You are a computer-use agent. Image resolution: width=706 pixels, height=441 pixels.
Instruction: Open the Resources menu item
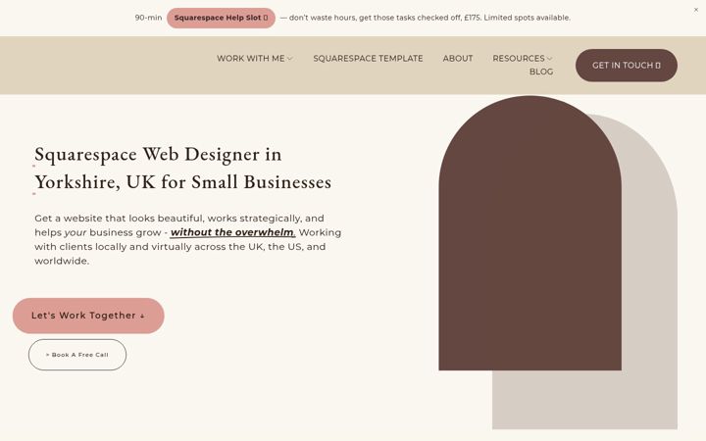[519, 59]
